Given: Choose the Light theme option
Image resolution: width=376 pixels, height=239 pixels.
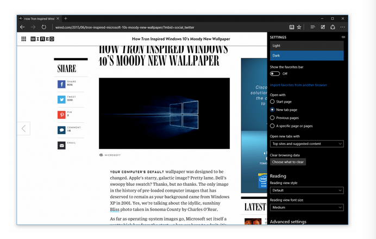Looking at the screenshot, I should pyautogui.click(x=306, y=46).
